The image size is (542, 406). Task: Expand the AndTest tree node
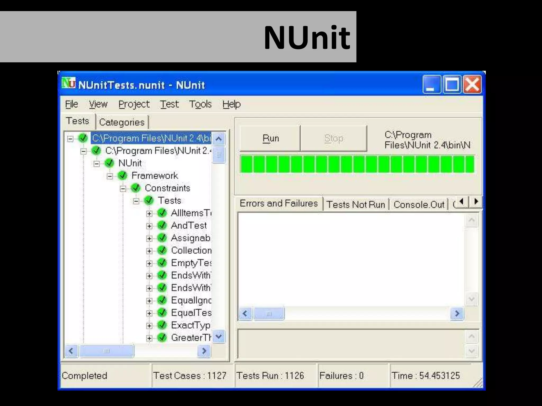tap(149, 226)
